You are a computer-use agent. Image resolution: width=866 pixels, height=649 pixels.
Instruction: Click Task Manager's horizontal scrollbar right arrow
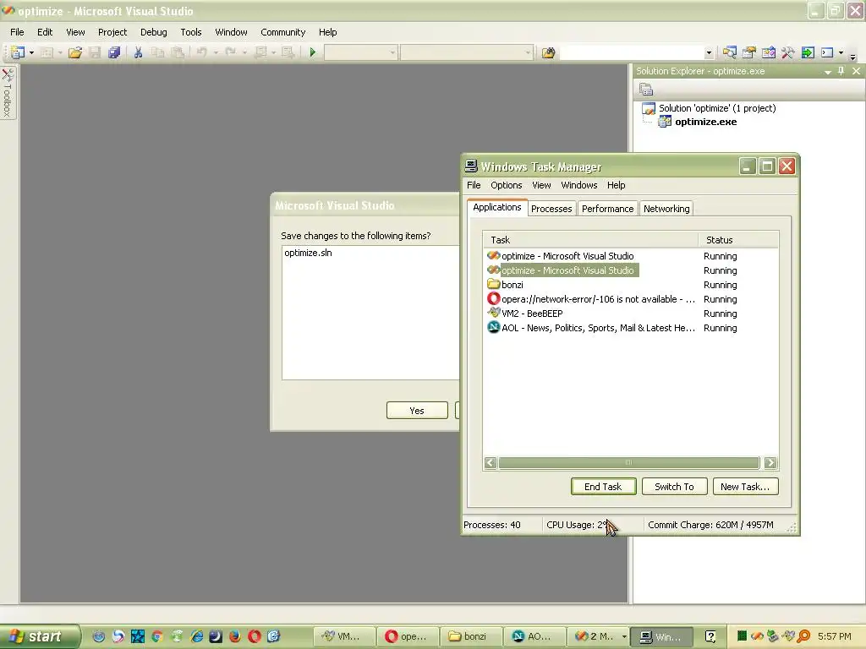click(x=770, y=462)
